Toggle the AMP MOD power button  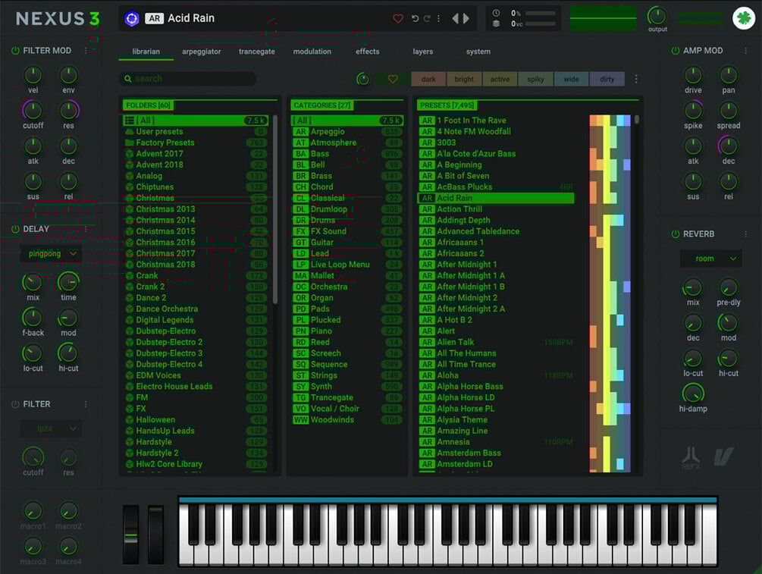click(675, 51)
